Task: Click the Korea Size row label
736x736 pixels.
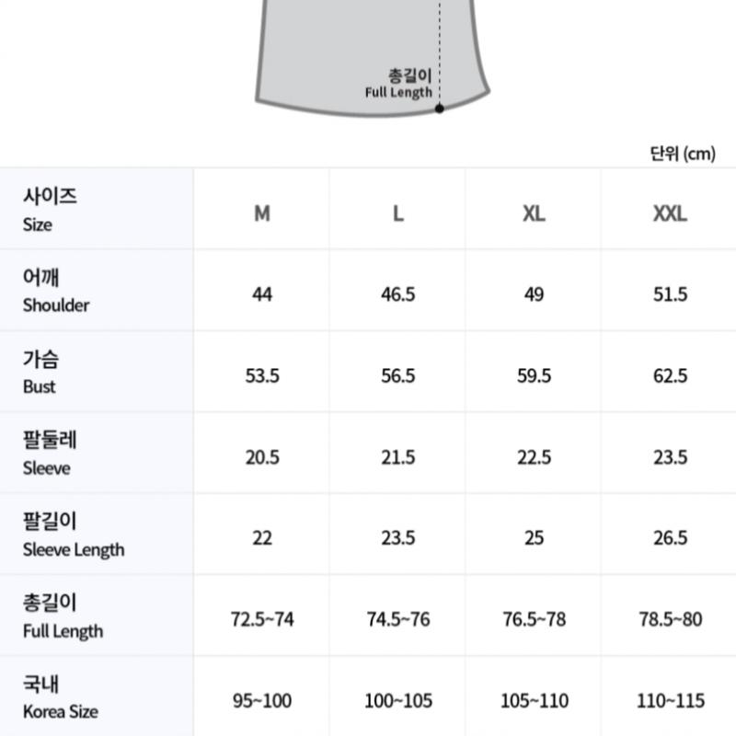Action: pos(60,697)
